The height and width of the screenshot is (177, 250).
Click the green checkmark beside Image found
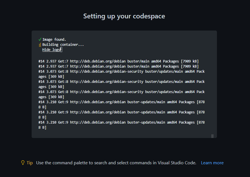tap(40, 39)
